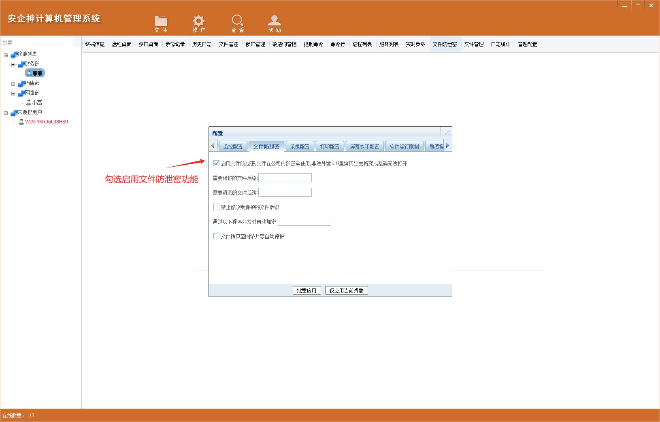
Task: Open the 敏感词管控 main tab
Action: [x=285, y=44]
